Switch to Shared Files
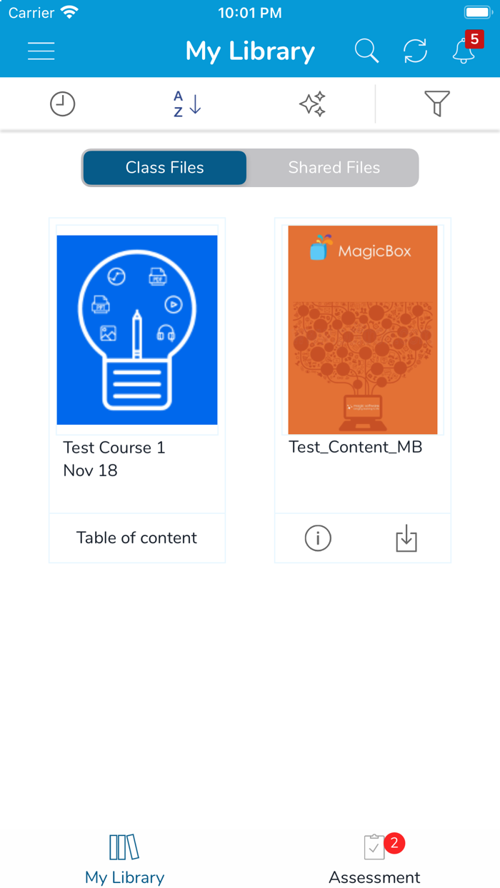Screen dimensions: 500x888 click(334, 167)
